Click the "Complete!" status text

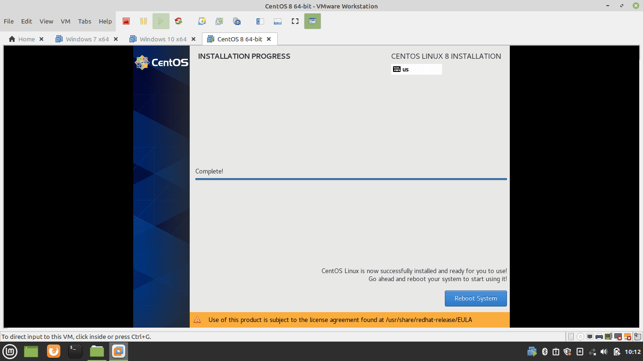pos(209,171)
